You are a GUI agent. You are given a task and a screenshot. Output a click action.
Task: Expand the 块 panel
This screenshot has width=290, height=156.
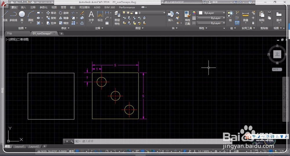[175, 28]
